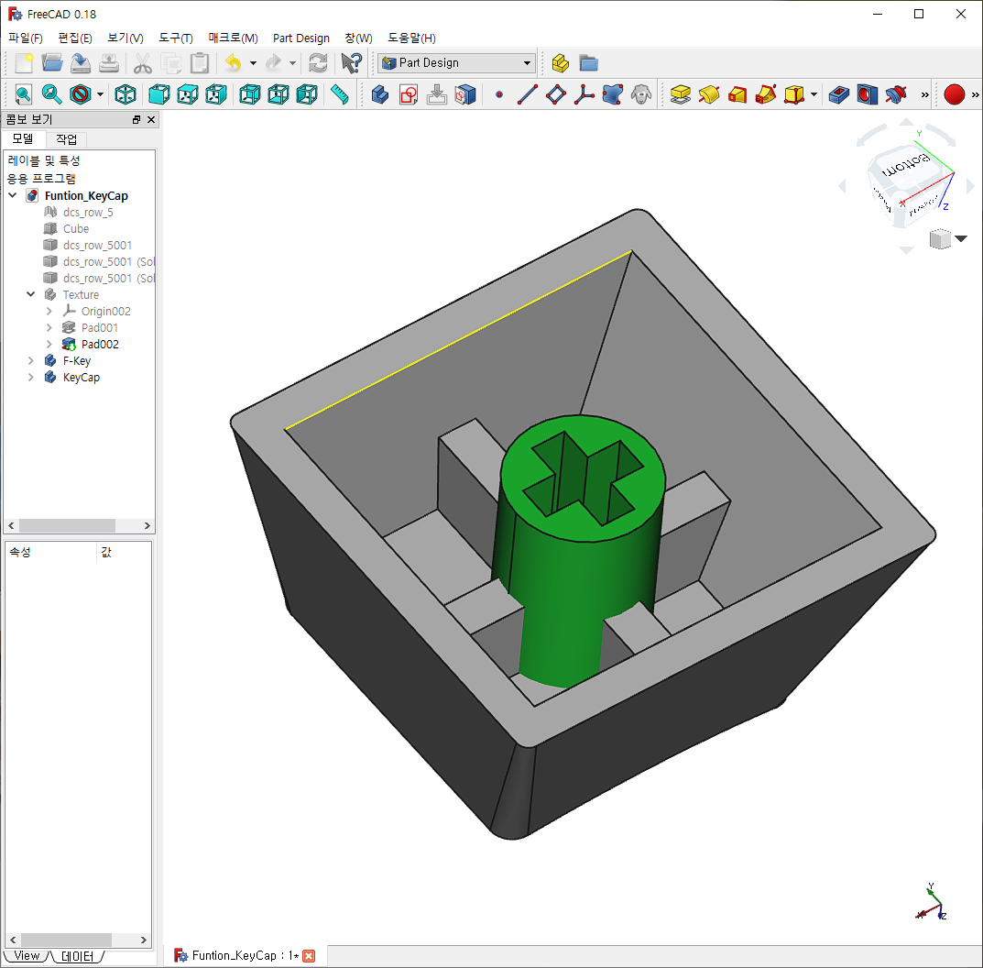Start macro recording with red circle
The image size is (983, 968).
(x=955, y=94)
